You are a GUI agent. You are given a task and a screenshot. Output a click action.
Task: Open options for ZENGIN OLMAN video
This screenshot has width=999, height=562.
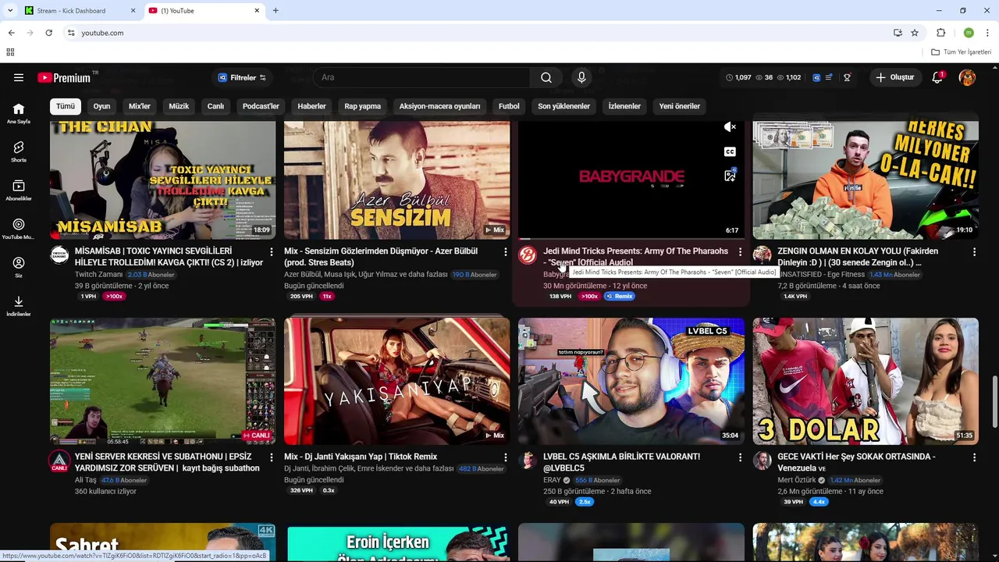pyautogui.click(x=974, y=251)
